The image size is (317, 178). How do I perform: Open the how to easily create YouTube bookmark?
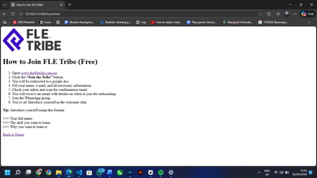tap(166, 22)
